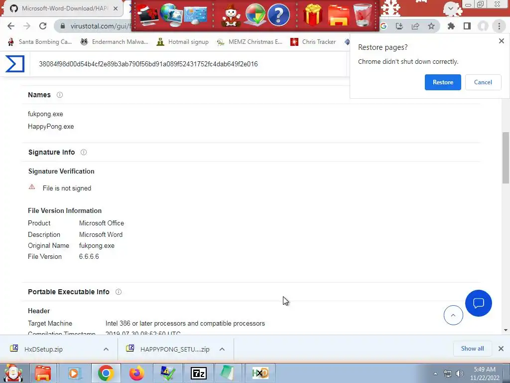Close the Microsoft-Word-Download tab
The image size is (510, 383).
pos(116,8)
